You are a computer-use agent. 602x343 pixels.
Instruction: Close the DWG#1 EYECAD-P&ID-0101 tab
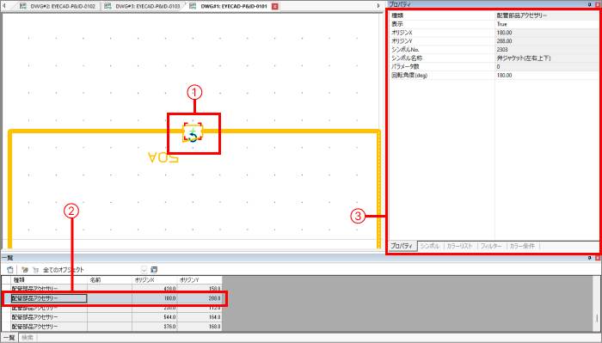[275, 6]
